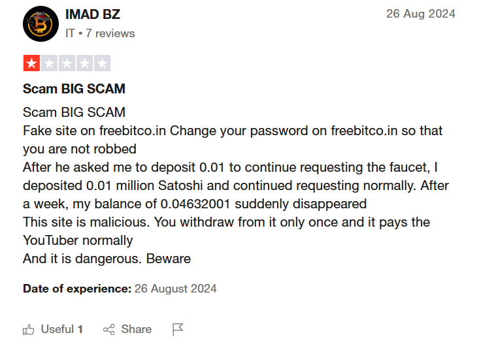Image resolution: width=496 pixels, height=350 pixels.
Task: Click the share nodes icon
Action: coord(109,330)
